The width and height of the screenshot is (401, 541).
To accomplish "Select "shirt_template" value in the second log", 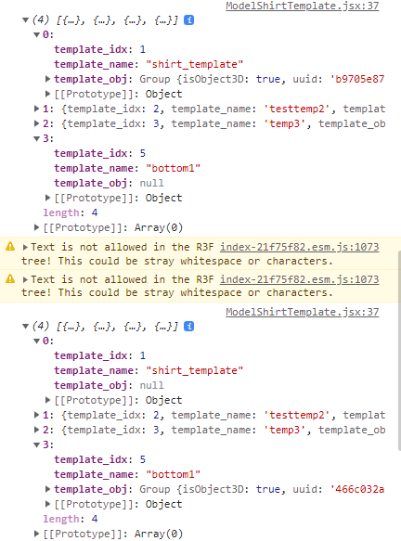I will tap(195, 370).
